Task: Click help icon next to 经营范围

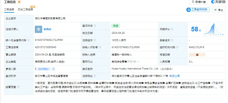Action: click(x=18, y=87)
